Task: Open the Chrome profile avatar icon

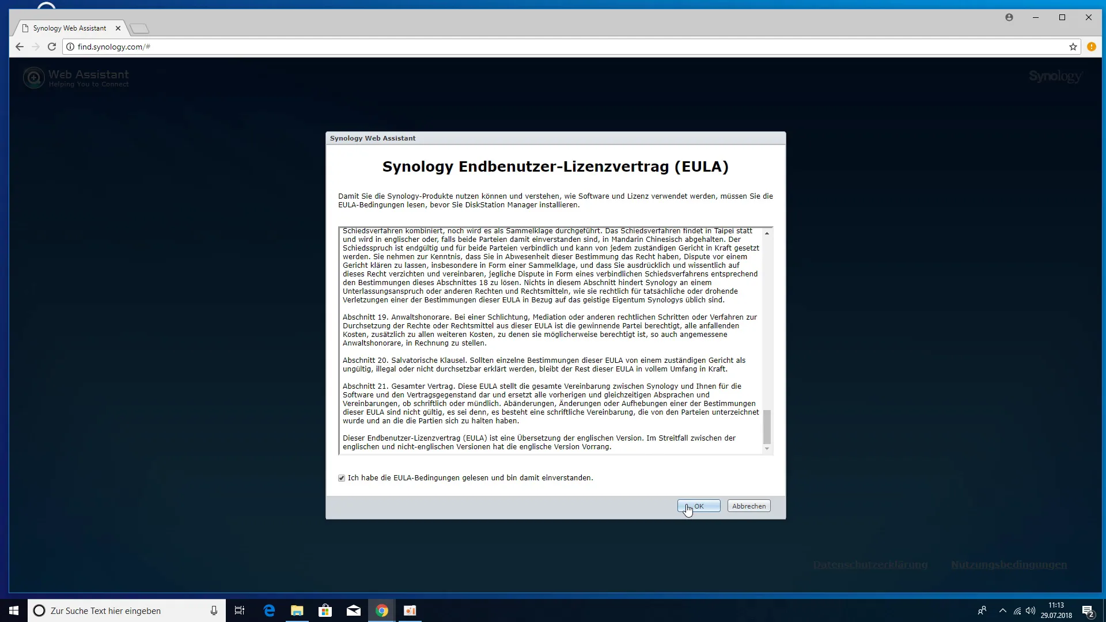Action: pyautogui.click(x=1009, y=17)
